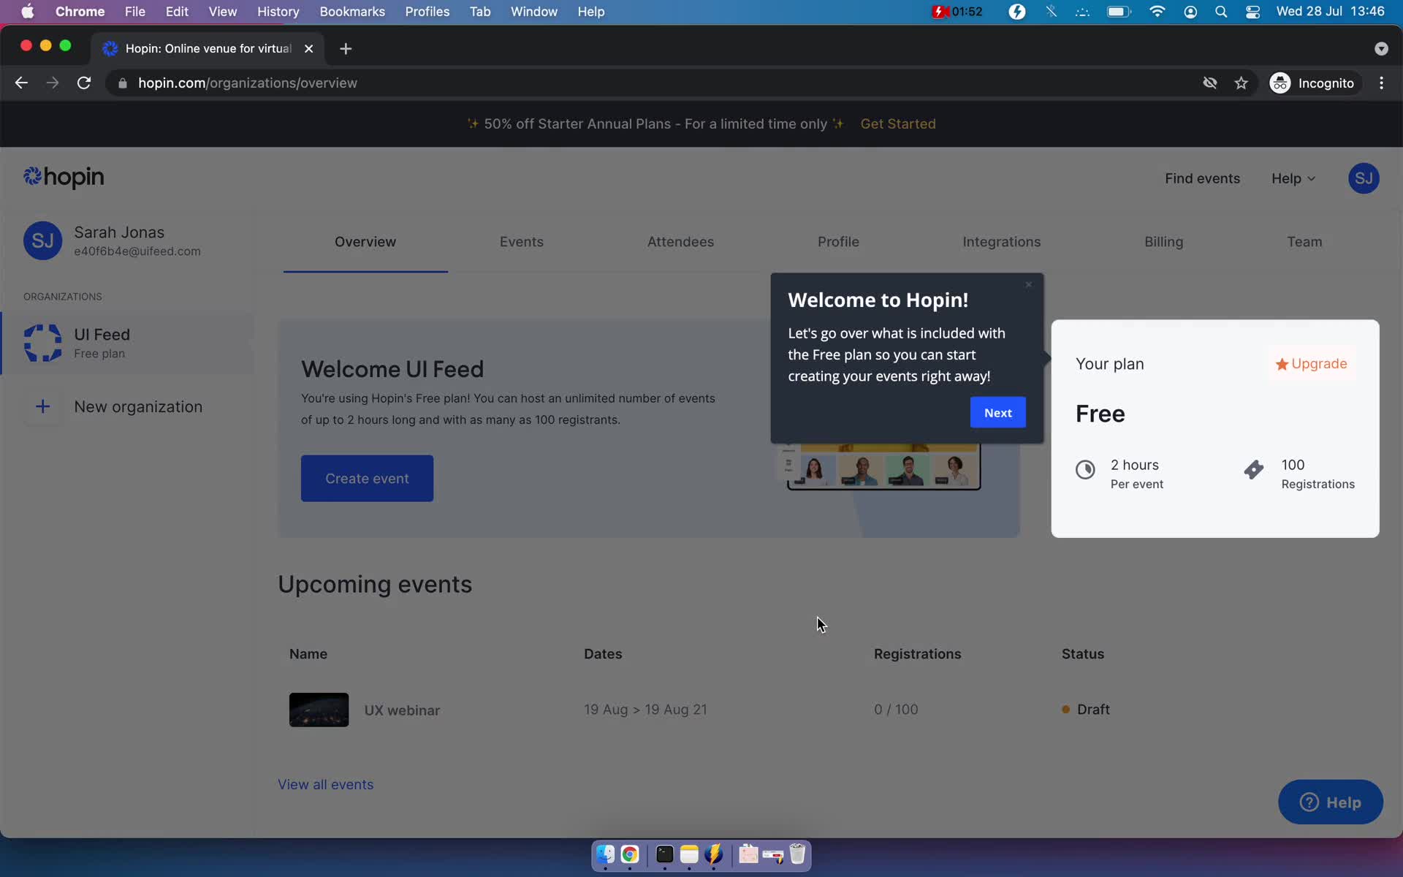Go to the Billing tab
The image size is (1403, 877).
pos(1163,242)
